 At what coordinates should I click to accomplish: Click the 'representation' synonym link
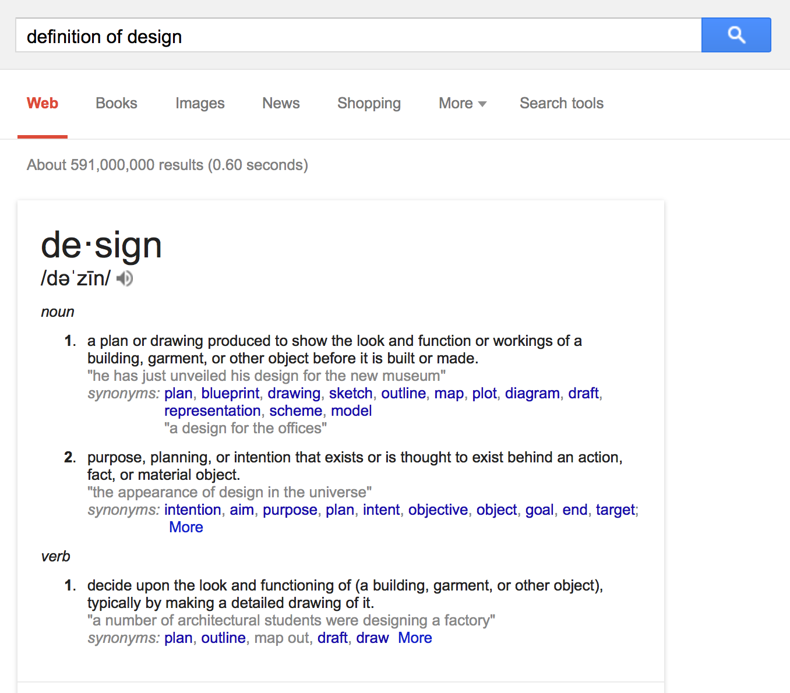tap(212, 411)
